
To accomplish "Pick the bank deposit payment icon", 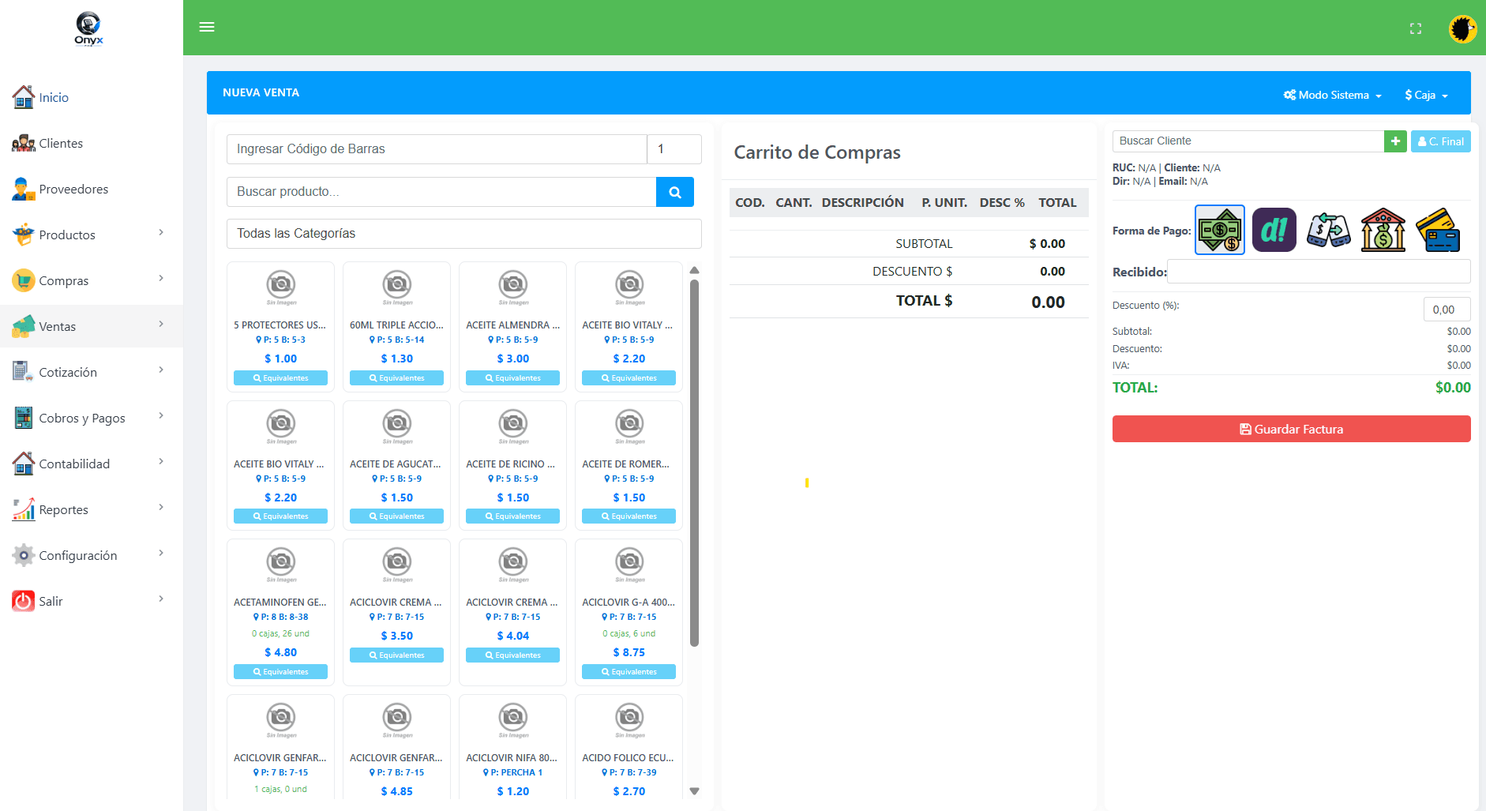I will pos(1383,230).
